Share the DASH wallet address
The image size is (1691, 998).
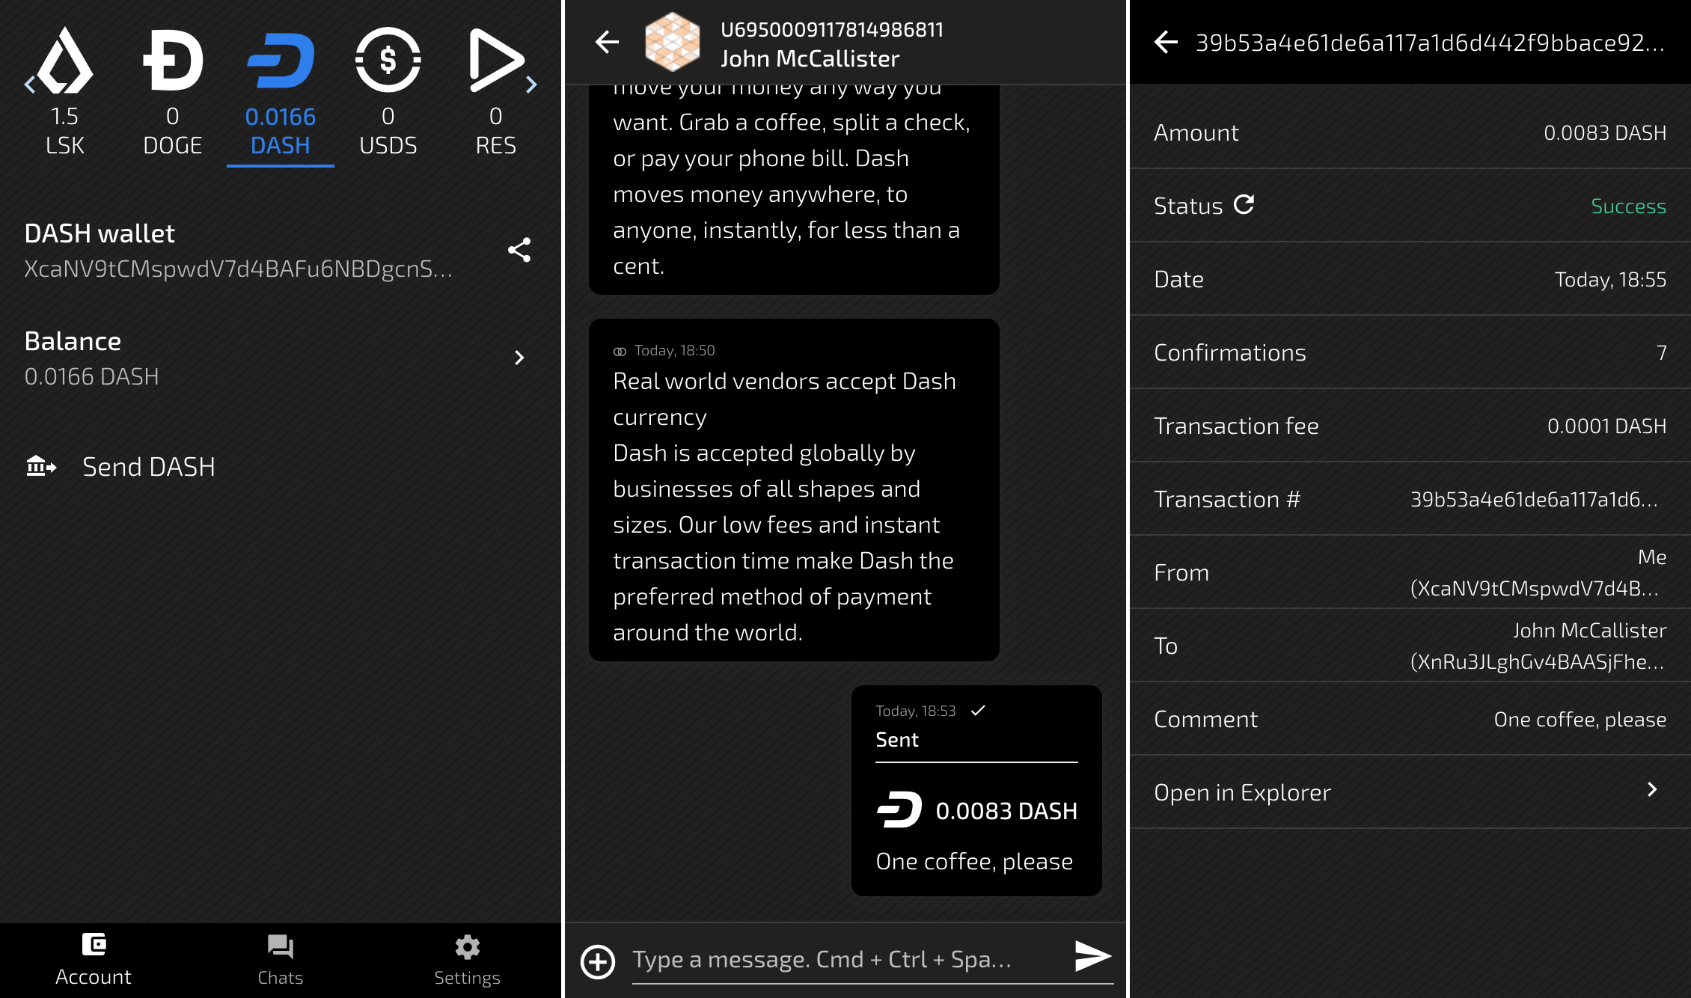tap(519, 250)
